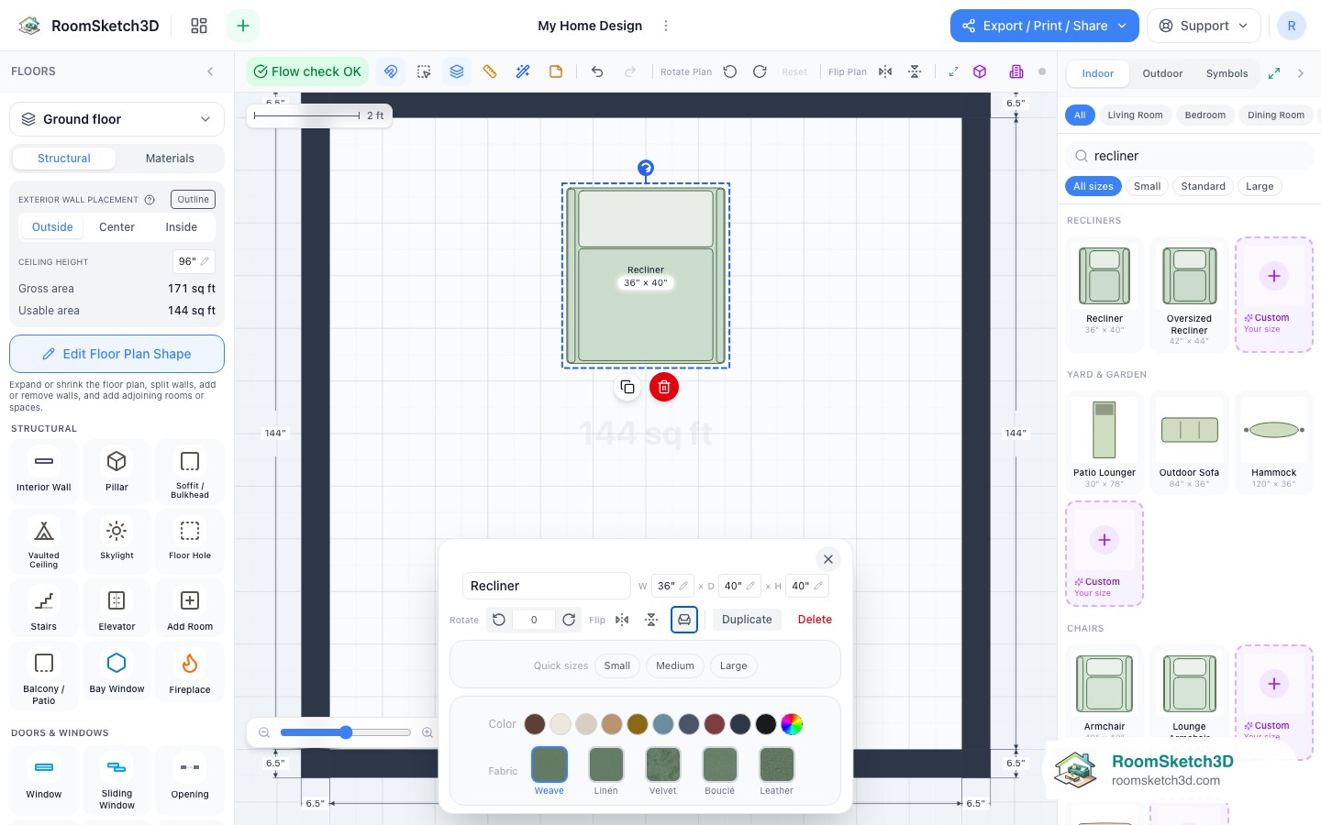
Task: Expand next catalog tabs with the right chevron
Action: click(x=1301, y=73)
